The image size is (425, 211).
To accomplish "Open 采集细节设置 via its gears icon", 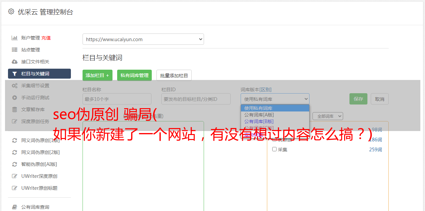I will pos(14,86).
